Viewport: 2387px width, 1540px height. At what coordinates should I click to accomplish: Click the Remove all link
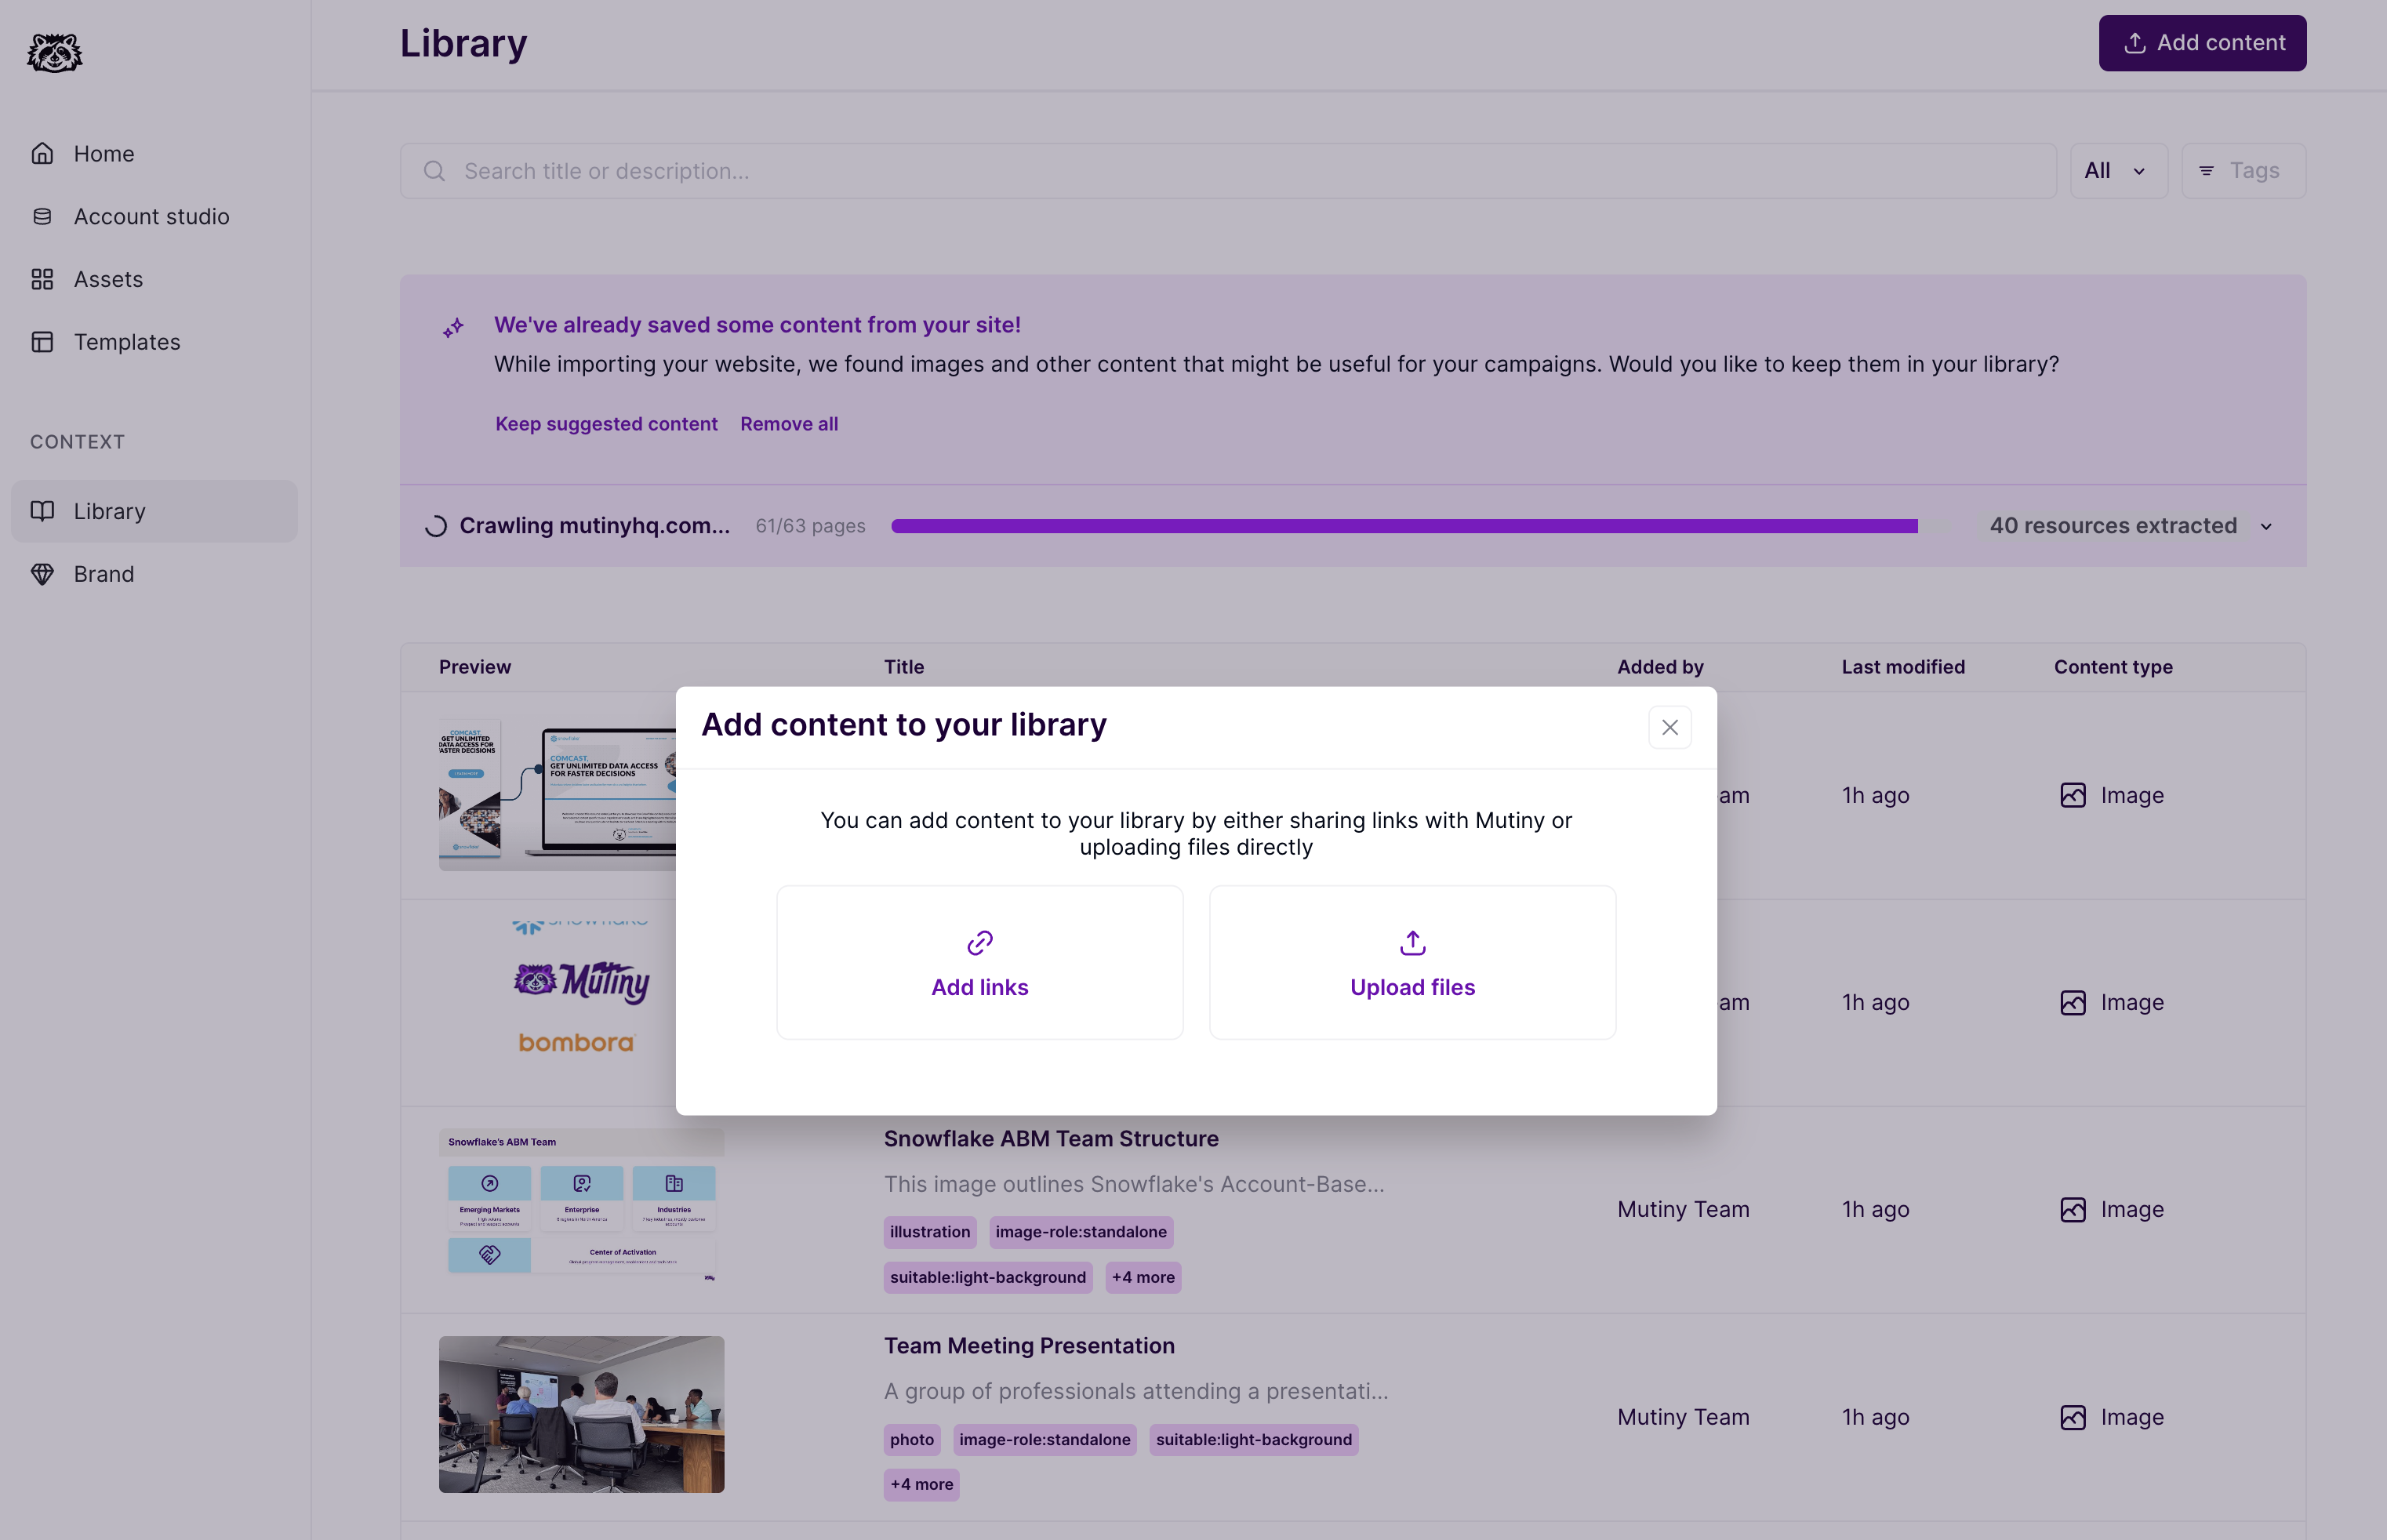[788, 424]
